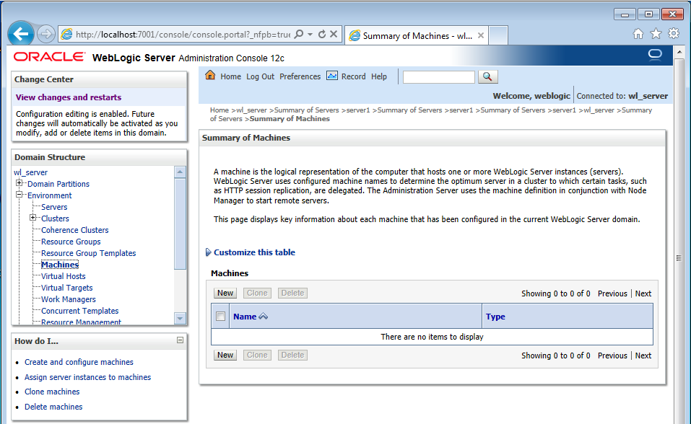Open Delete machines help link

point(53,407)
